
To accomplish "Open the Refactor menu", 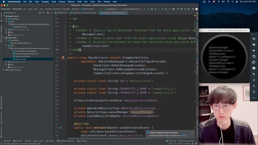I will coord(71,2).
